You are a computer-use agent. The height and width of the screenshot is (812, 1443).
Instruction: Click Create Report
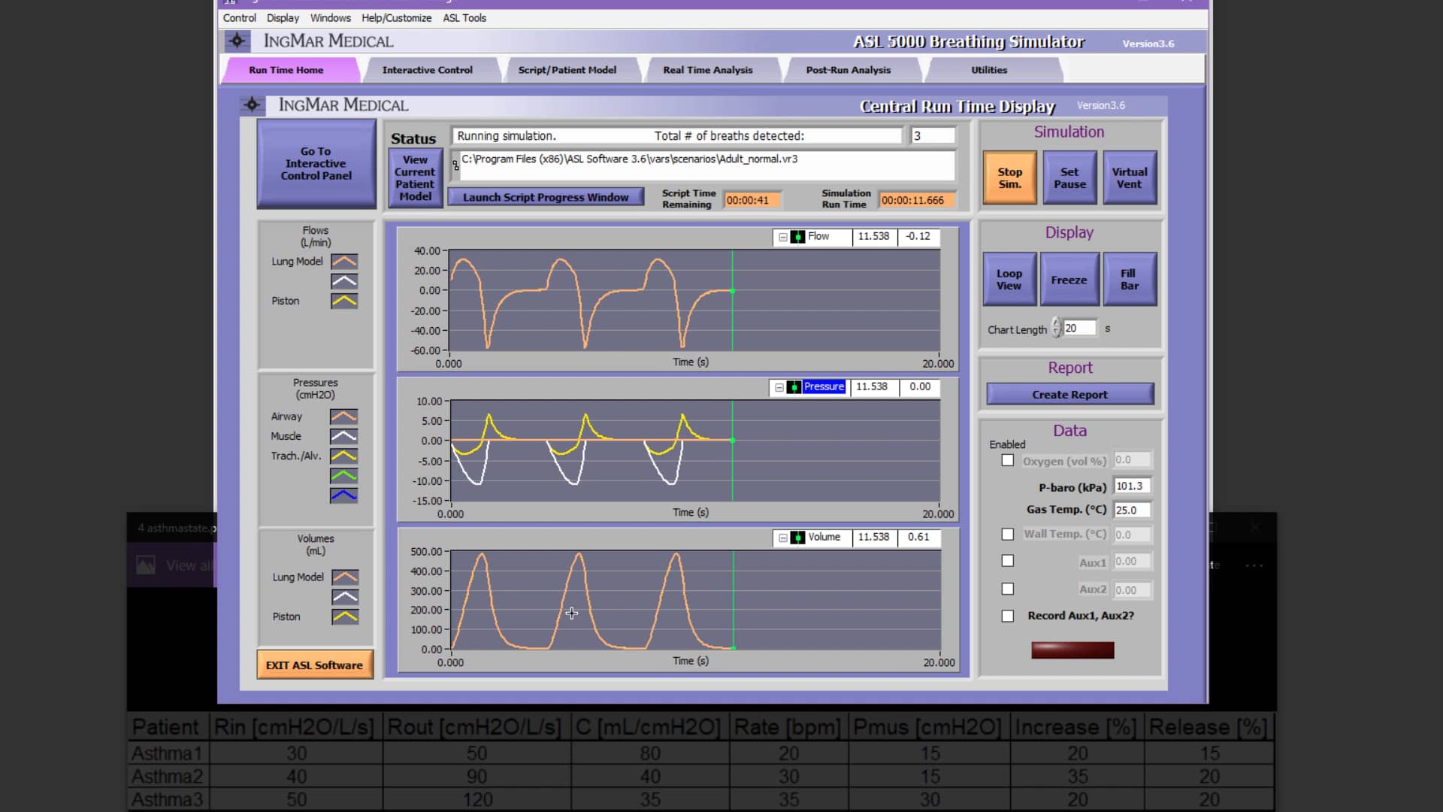click(1069, 394)
